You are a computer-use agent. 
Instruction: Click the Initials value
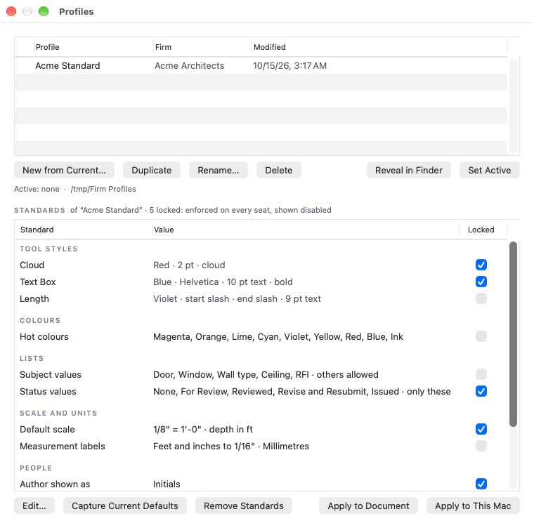pyautogui.click(x=167, y=484)
